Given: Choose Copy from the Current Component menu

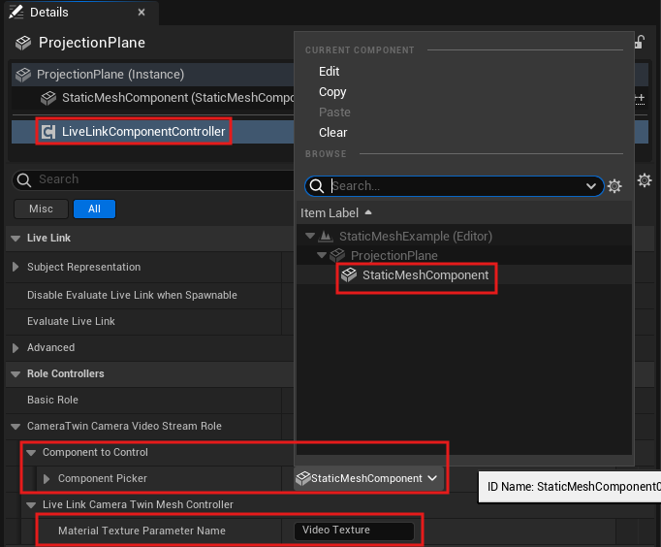Looking at the screenshot, I should 332,92.
